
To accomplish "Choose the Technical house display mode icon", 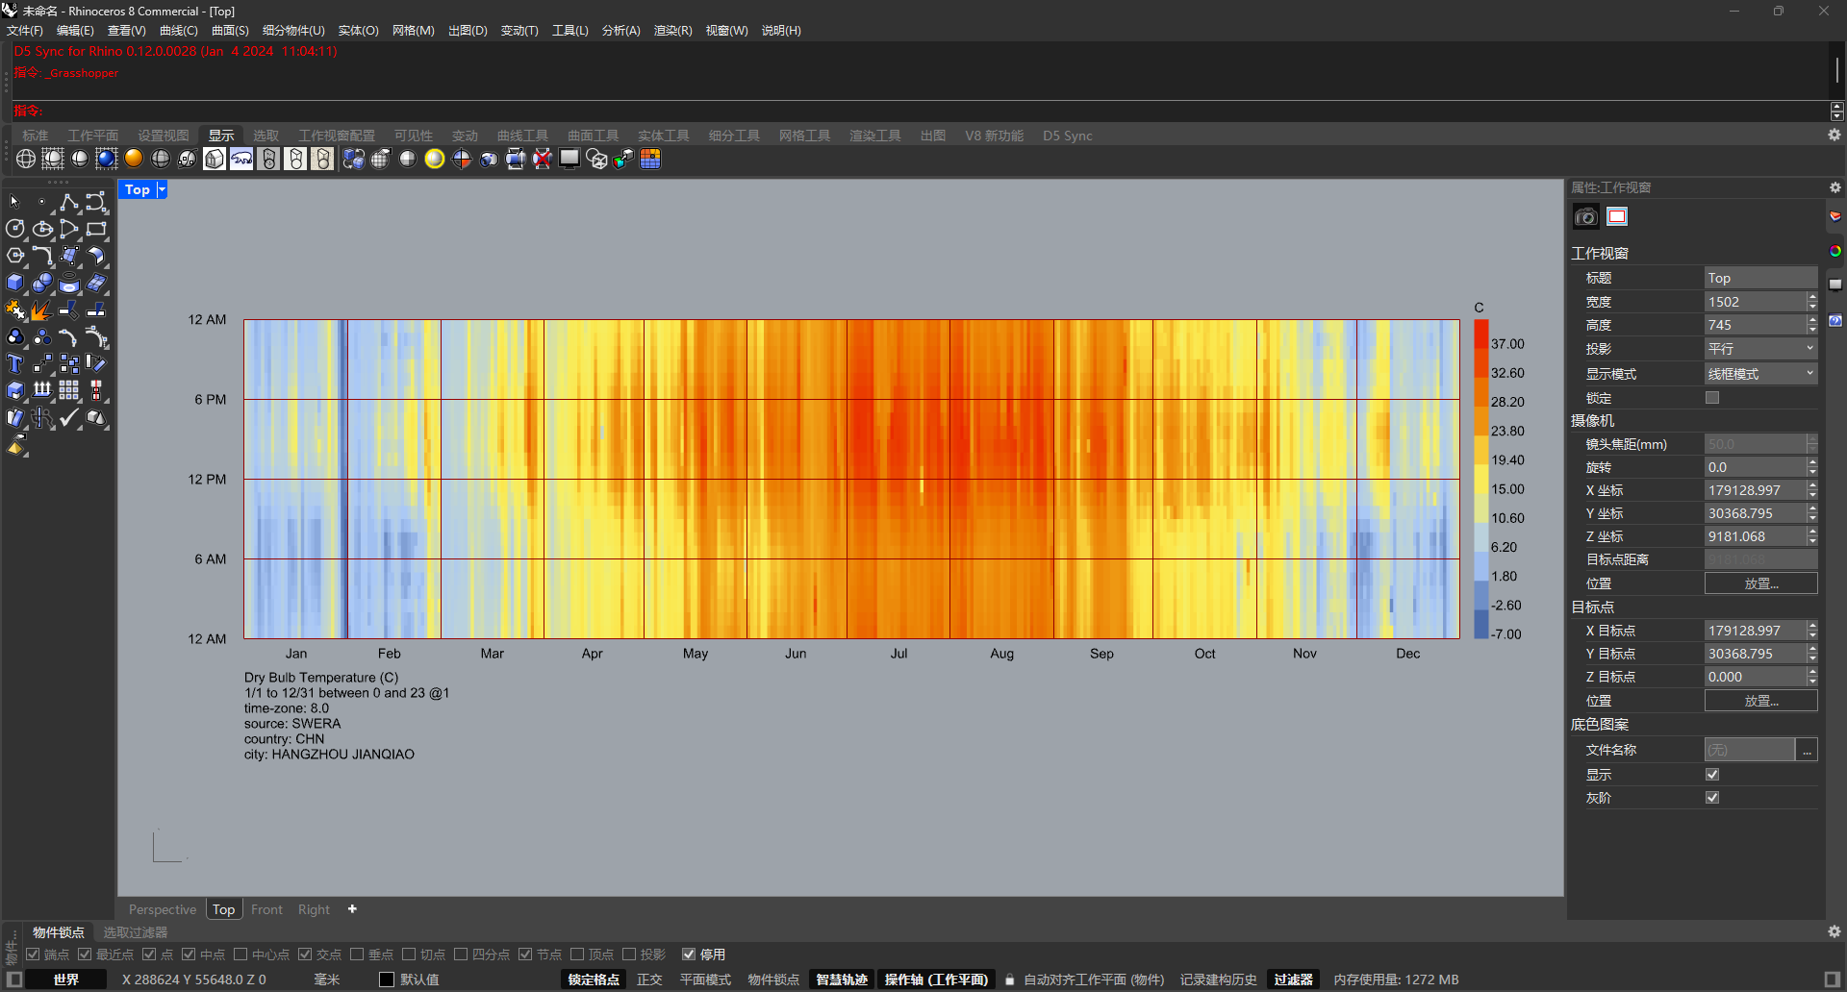I will coord(215,160).
